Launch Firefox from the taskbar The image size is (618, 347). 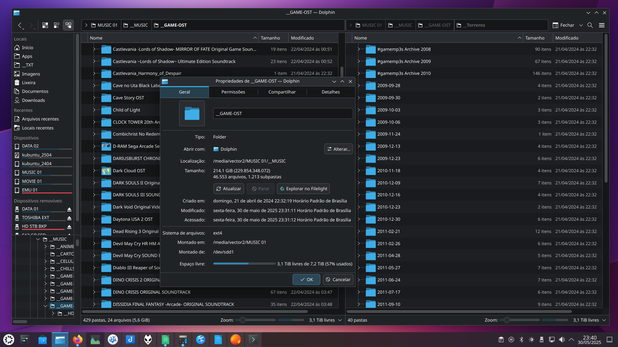coord(78,340)
